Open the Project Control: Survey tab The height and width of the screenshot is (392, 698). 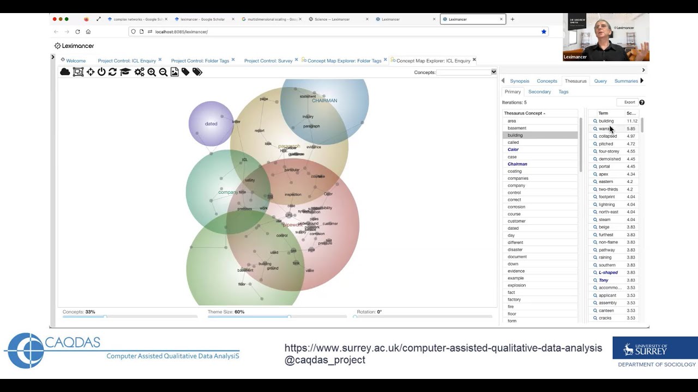point(268,61)
